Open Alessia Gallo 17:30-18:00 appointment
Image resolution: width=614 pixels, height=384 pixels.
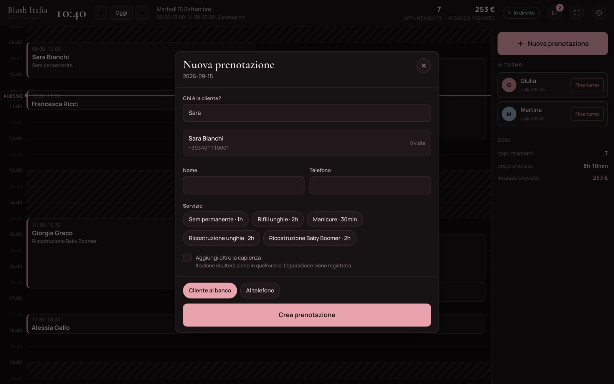tap(101, 324)
